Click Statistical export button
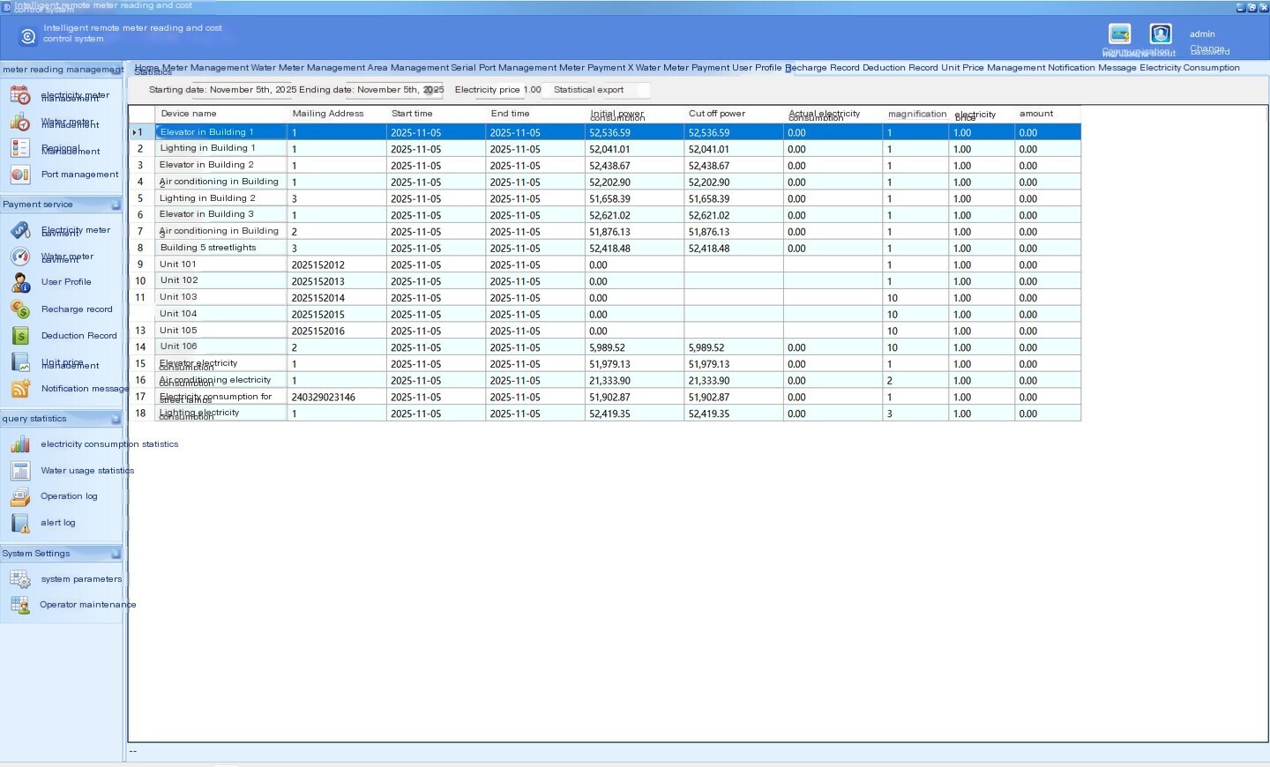The height and width of the screenshot is (767, 1270). 588,90
